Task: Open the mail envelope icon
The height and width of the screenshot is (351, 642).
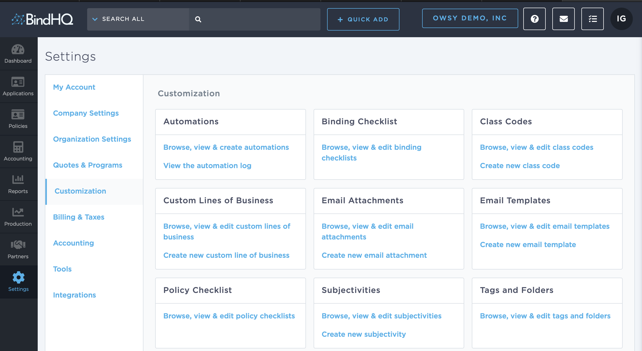Action: 563,19
